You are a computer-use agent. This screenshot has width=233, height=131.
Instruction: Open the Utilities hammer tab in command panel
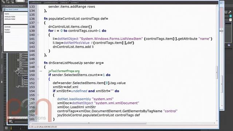(230, 12)
